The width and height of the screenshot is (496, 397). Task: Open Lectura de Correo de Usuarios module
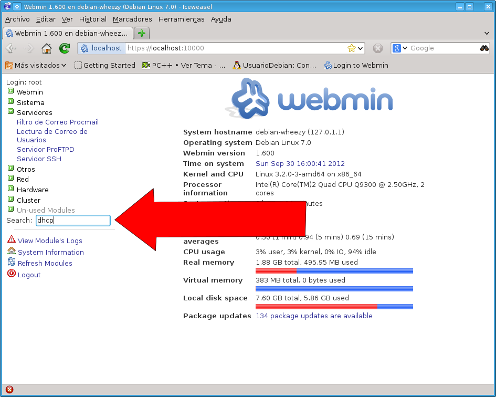52,136
